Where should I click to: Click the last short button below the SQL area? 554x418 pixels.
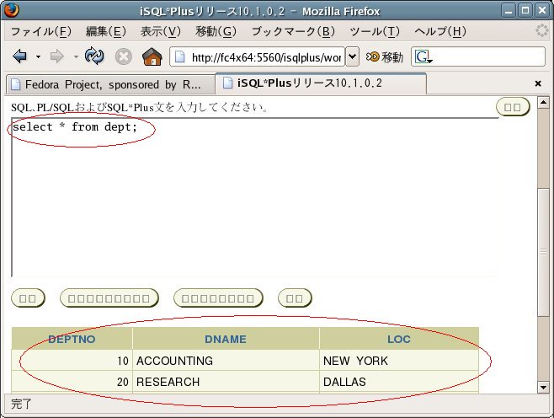[295, 298]
